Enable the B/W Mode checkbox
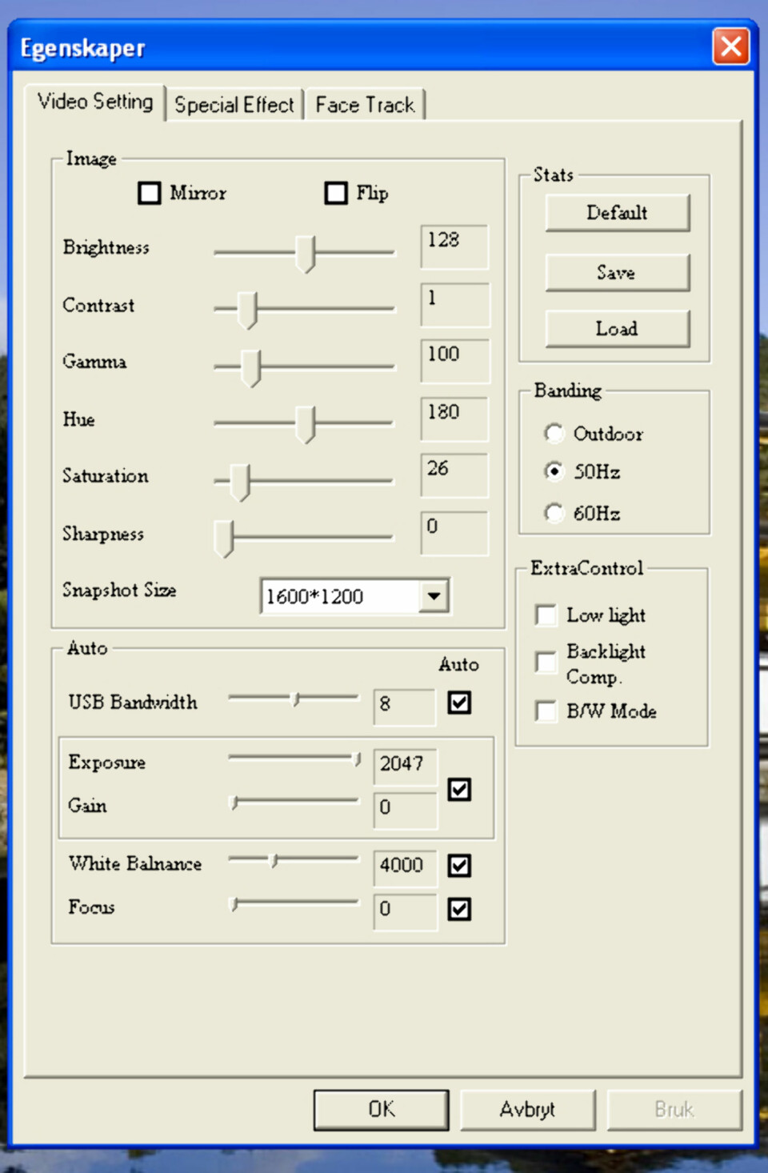768x1173 pixels. point(546,711)
